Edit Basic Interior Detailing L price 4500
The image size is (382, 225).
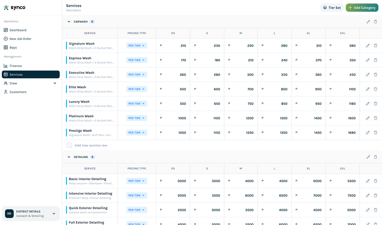coord(275,181)
